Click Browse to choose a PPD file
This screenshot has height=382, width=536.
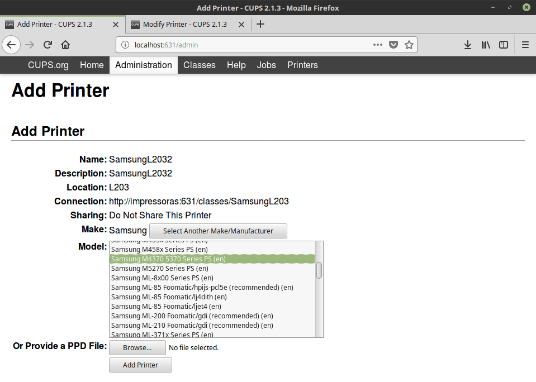pos(137,347)
